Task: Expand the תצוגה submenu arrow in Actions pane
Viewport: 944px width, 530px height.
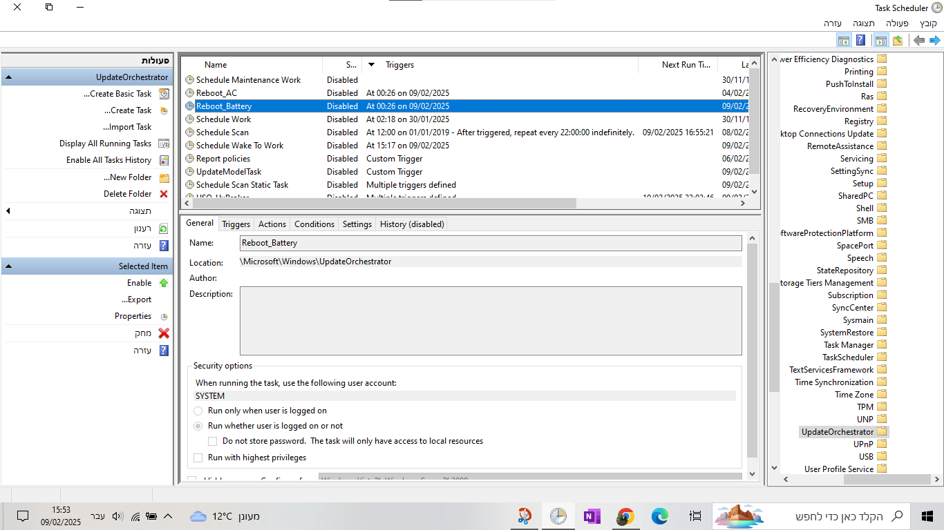Action: coord(8,211)
